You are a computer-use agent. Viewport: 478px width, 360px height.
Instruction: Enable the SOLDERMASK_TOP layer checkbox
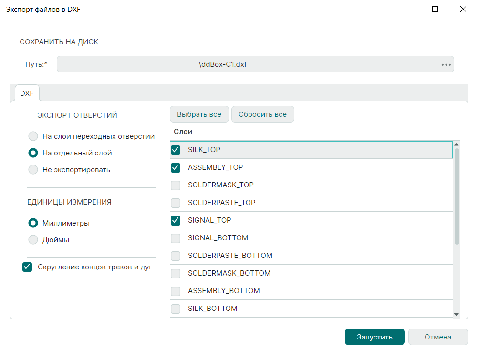pos(176,185)
